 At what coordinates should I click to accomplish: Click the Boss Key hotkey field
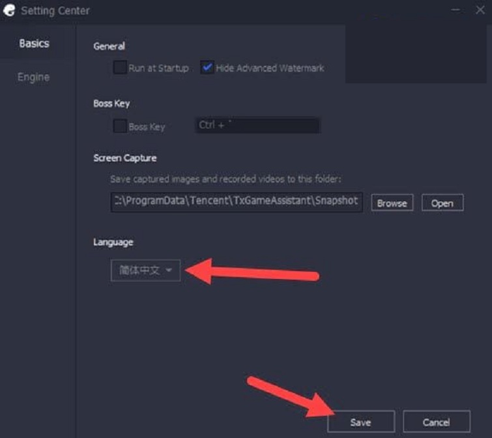click(257, 125)
